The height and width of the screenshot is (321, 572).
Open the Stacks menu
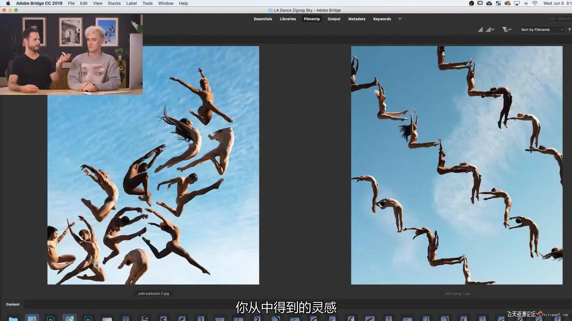[x=114, y=3]
